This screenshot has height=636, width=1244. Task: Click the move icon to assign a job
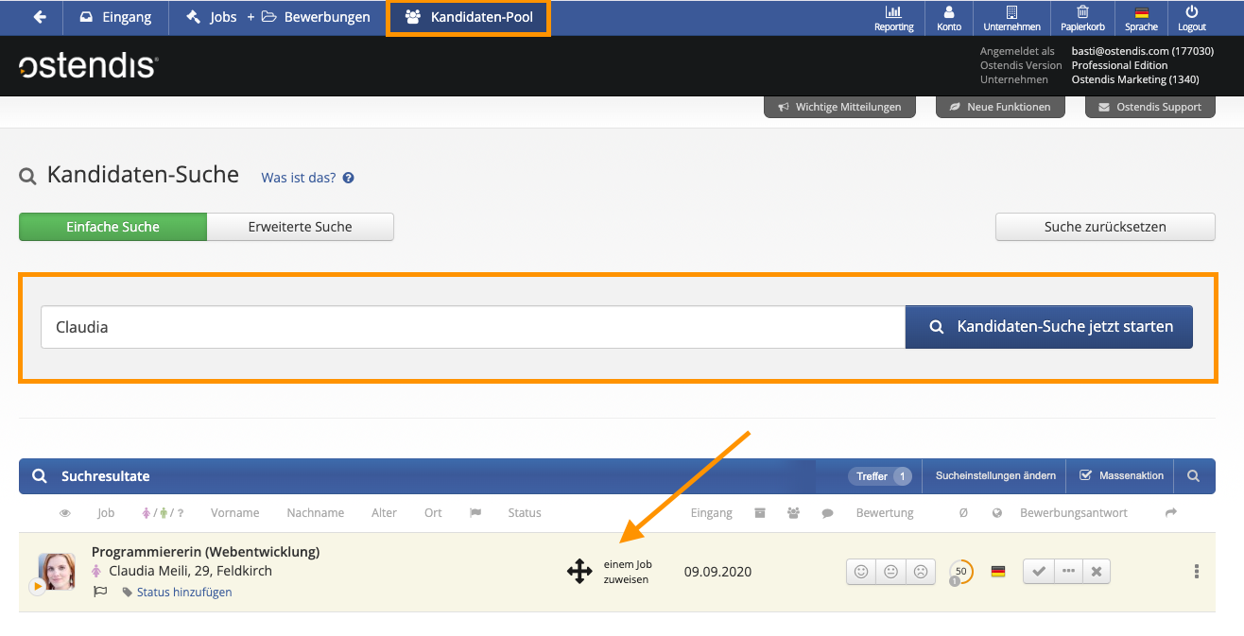point(579,571)
